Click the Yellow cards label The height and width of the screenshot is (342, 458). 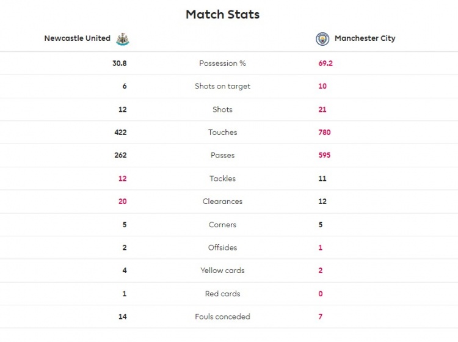click(x=222, y=271)
